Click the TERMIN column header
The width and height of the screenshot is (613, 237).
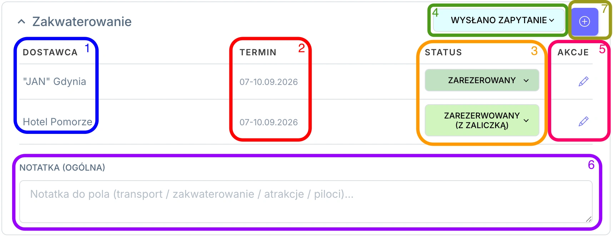point(258,52)
